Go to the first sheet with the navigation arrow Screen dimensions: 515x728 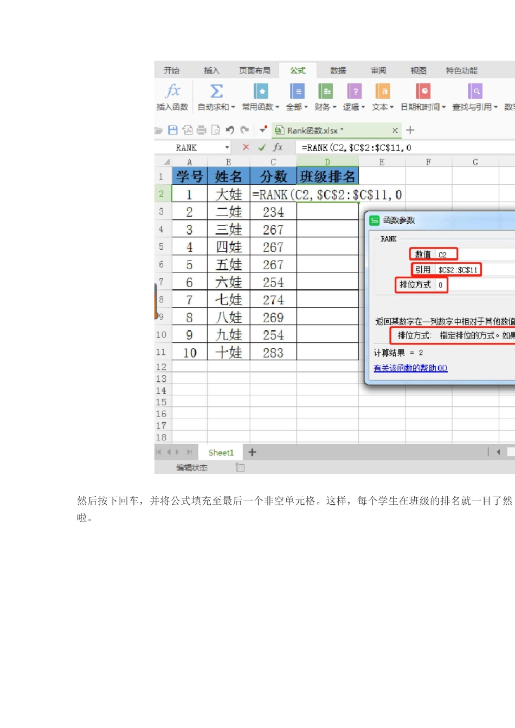coord(159,452)
